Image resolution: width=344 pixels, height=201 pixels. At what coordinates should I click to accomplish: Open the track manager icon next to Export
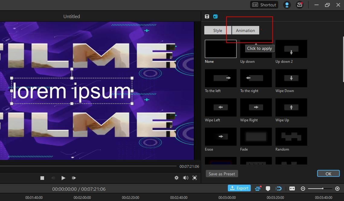258,188
